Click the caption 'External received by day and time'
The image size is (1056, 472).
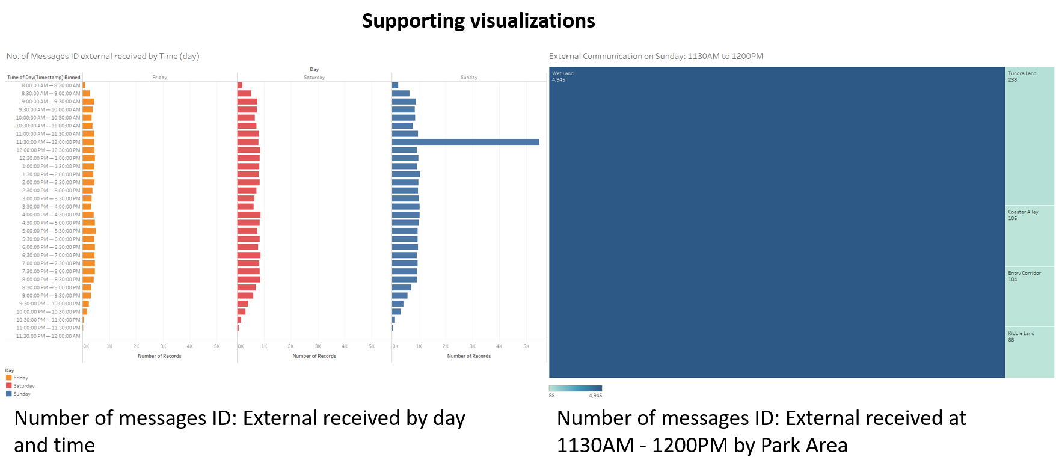pyautogui.click(x=239, y=431)
